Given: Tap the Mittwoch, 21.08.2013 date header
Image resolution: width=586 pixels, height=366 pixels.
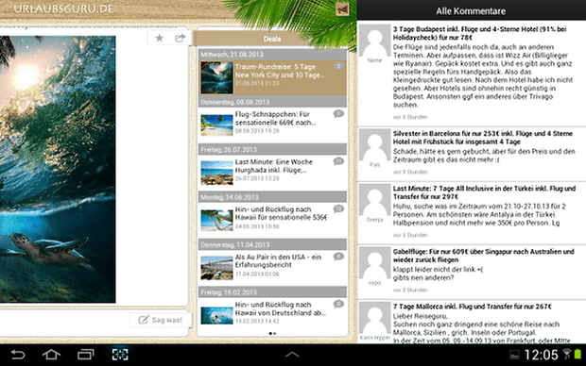Looking at the screenshot, I should 272,55.
